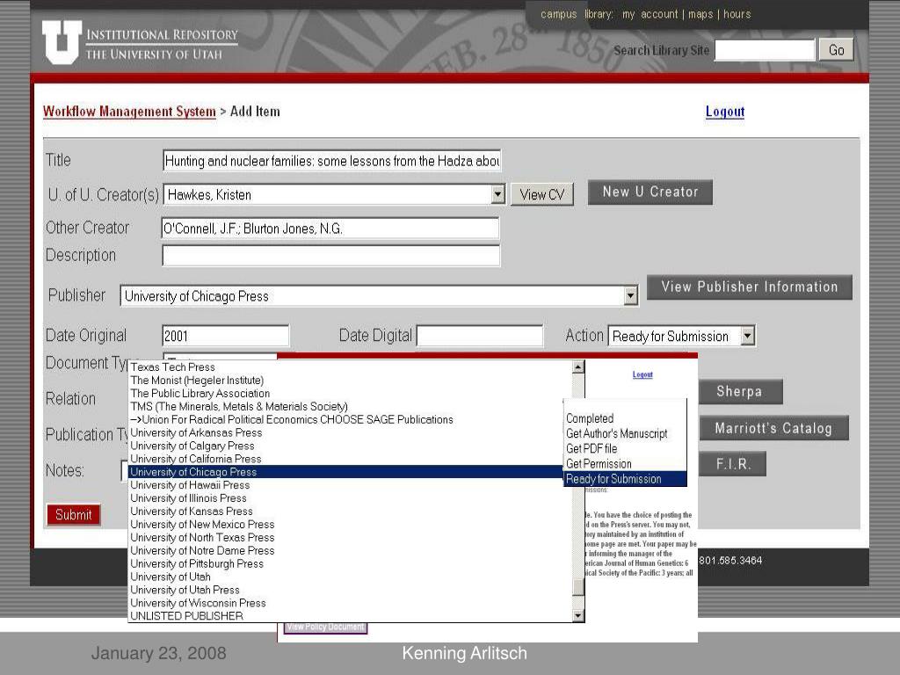Open the campus link in header
Viewport: 900px width, 675px height.
(558, 14)
